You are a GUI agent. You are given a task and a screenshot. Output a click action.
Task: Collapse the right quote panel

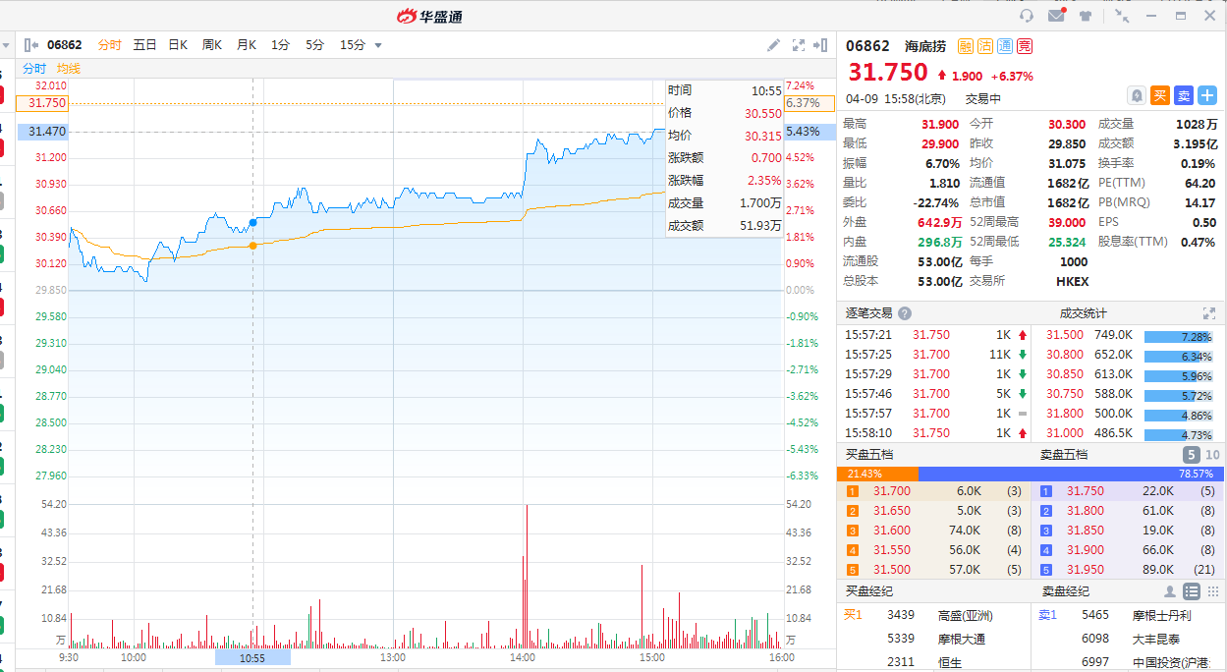pos(821,45)
